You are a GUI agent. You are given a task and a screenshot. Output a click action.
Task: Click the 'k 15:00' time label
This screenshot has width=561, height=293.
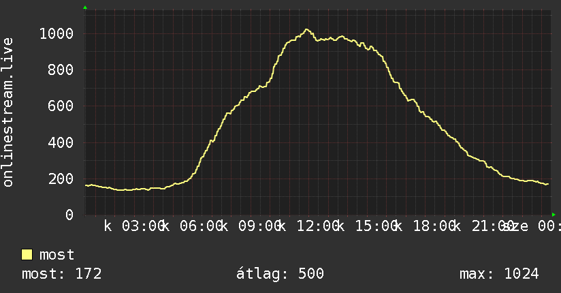[x=368, y=226]
